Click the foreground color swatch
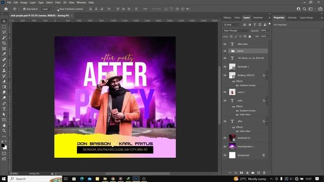 (3, 146)
